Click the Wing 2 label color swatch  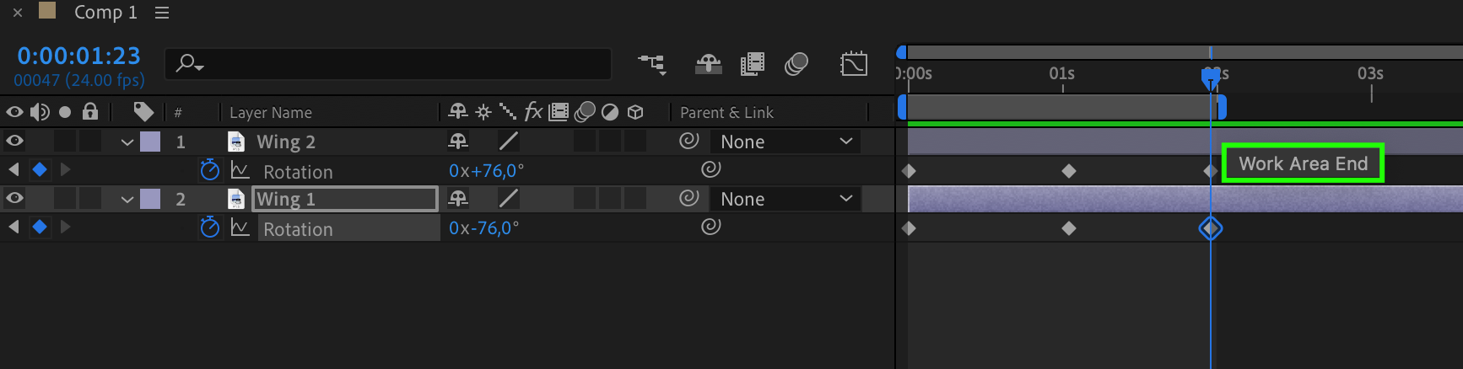(x=150, y=142)
